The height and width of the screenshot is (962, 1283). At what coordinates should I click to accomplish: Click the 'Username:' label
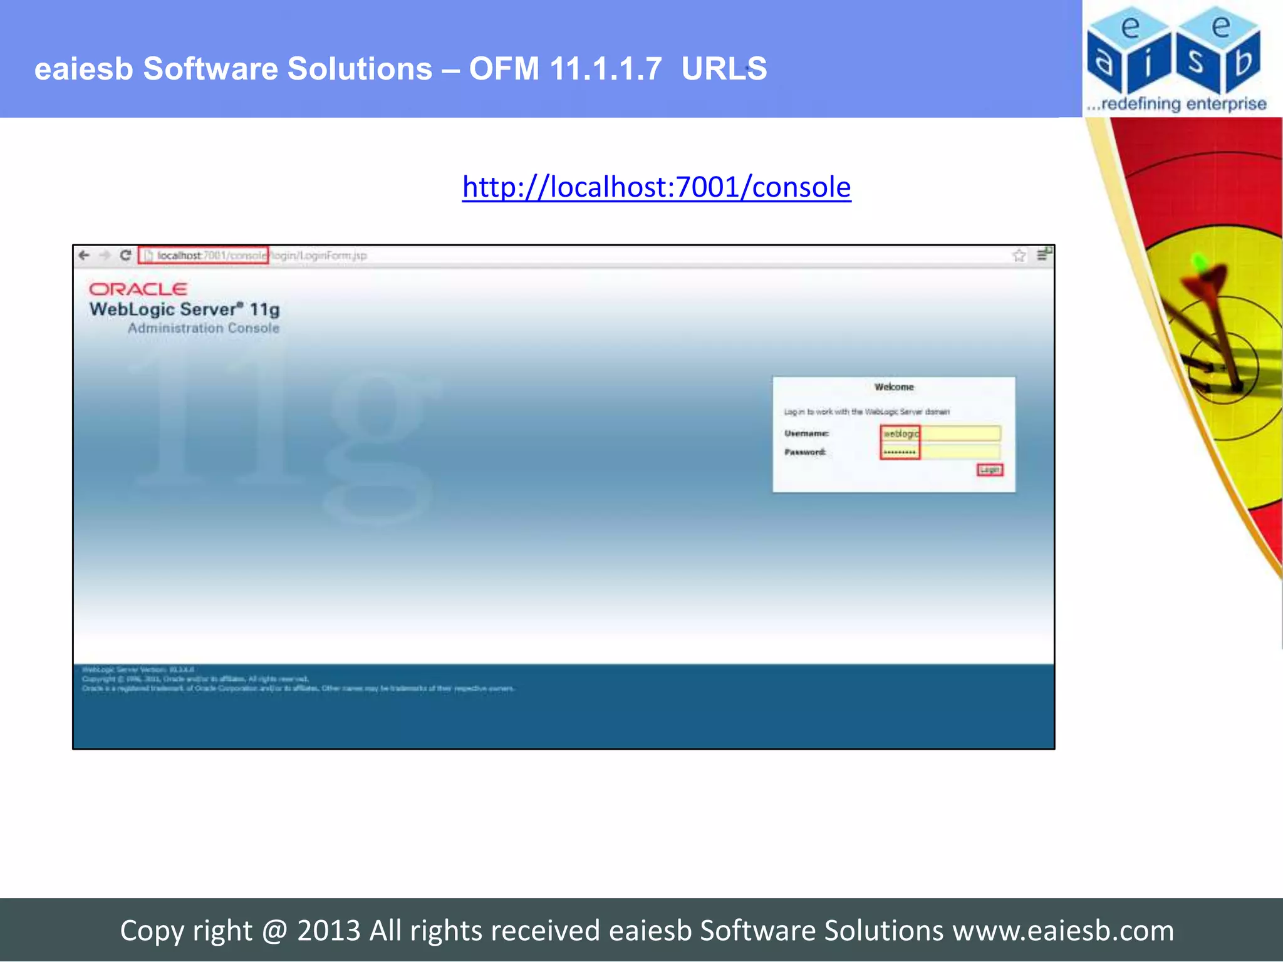[806, 433]
